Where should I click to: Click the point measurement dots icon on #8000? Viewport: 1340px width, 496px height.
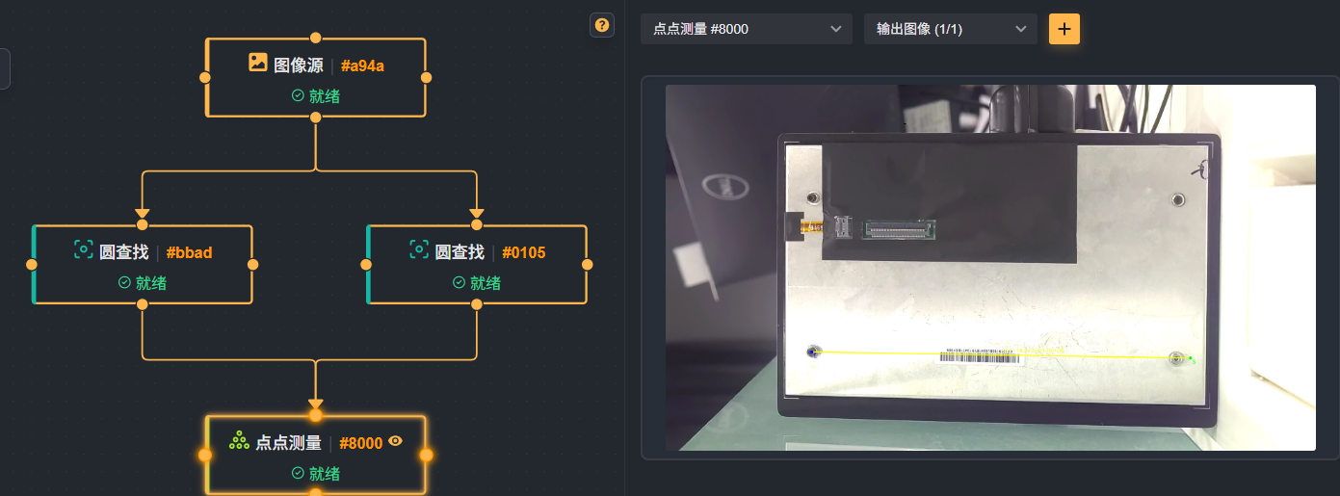pyautogui.click(x=239, y=441)
